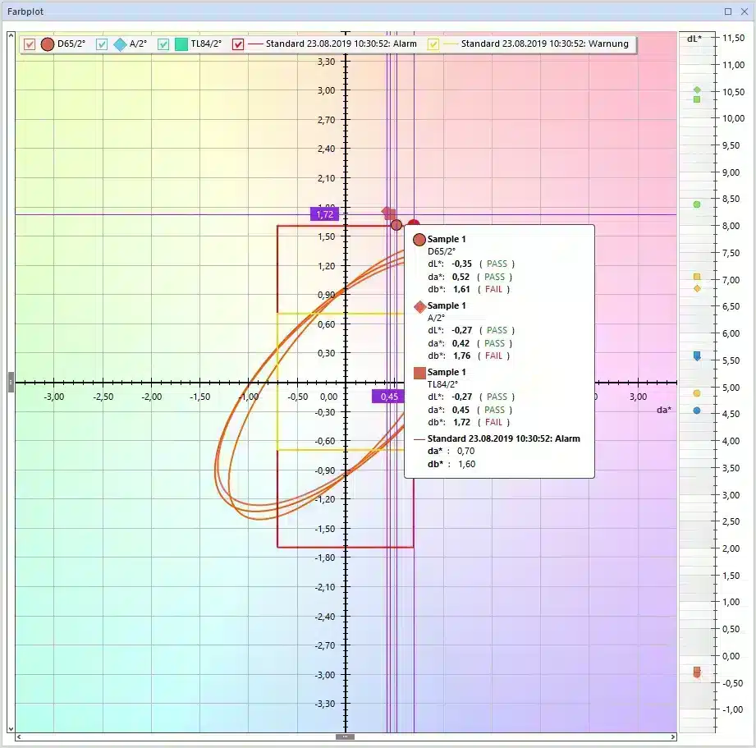
Task: Click green square marker on dL* scale
Action: click(x=697, y=99)
